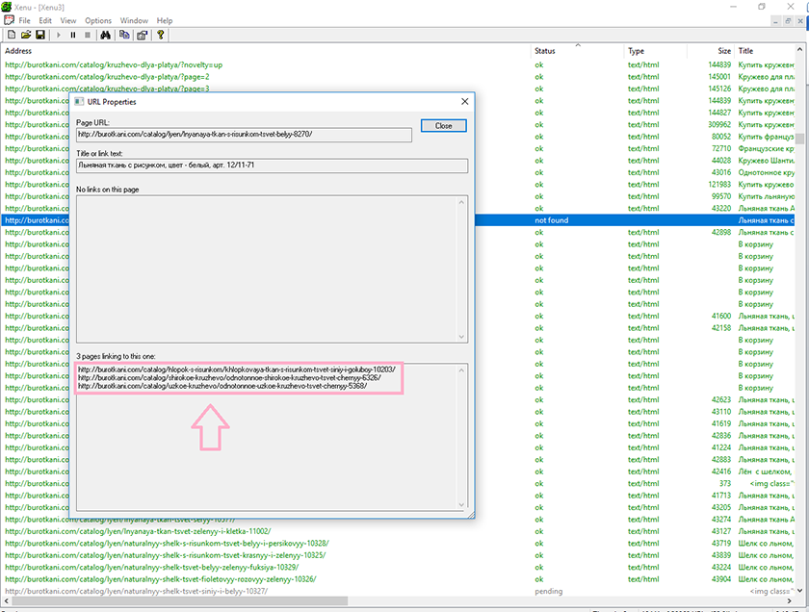Viewport: 809px width, 612px height.
Task: Sort by the Title column header
Action: (765, 51)
